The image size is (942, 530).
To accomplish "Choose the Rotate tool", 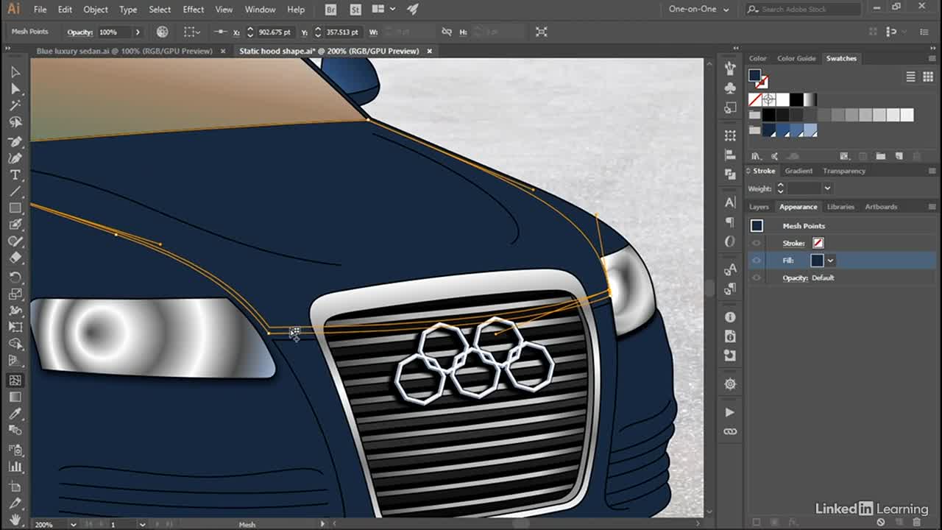I will (x=15, y=277).
